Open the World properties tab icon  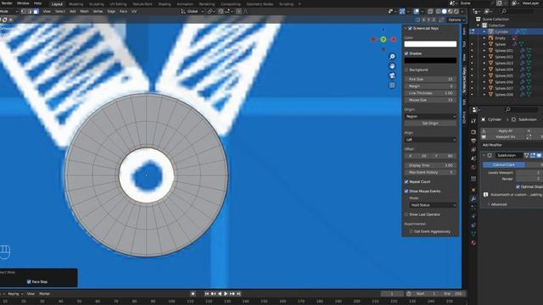[x=473, y=167]
